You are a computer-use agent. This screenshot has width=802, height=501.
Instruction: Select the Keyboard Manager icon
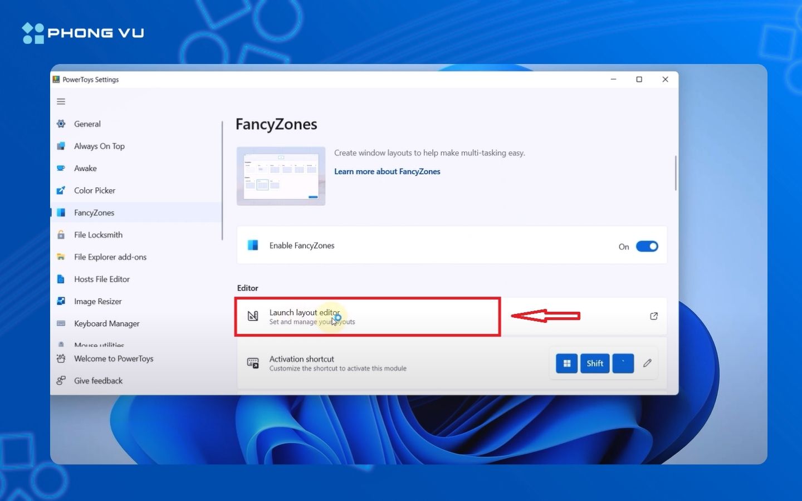tap(61, 323)
